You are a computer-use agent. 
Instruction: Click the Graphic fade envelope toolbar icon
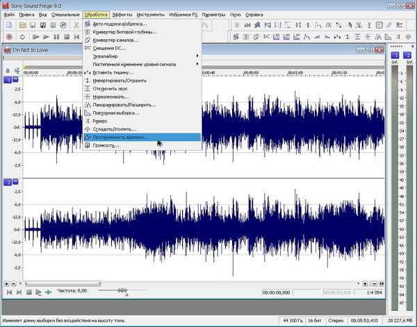pyautogui.click(x=307, y=37)
